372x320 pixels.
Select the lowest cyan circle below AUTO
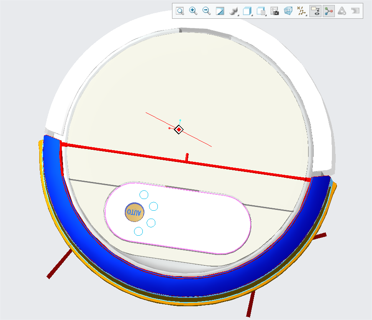[x=139, y=232]
